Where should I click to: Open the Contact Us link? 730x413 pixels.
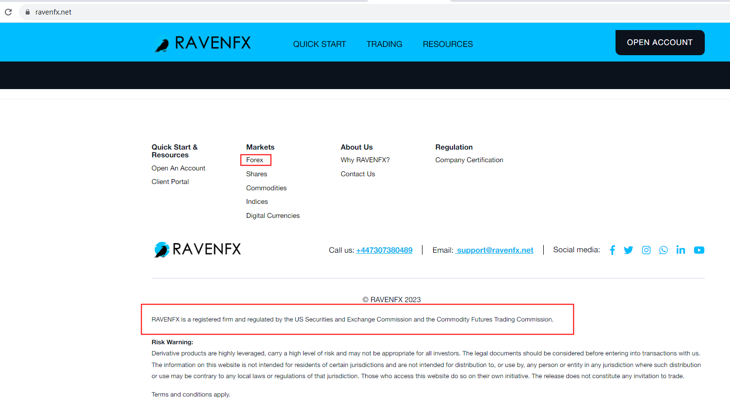358,174
